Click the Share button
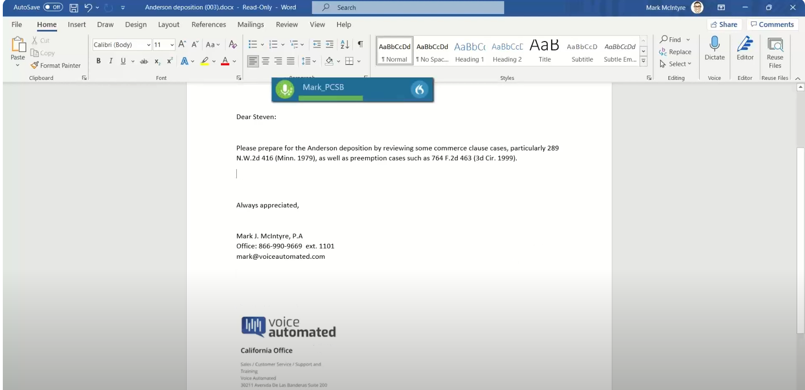 tap(724, 25)
